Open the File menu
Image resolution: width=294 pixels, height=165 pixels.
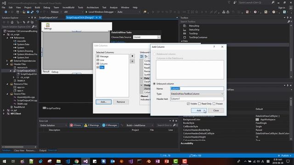tap(3, 7)
